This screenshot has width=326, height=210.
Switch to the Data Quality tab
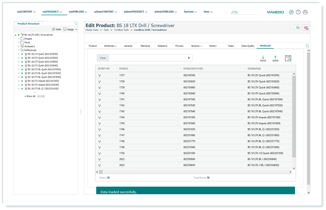pos(247,46)
